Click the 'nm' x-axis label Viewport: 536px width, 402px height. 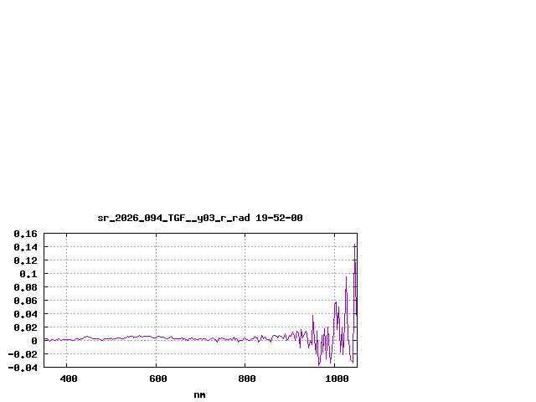[199, 394]
